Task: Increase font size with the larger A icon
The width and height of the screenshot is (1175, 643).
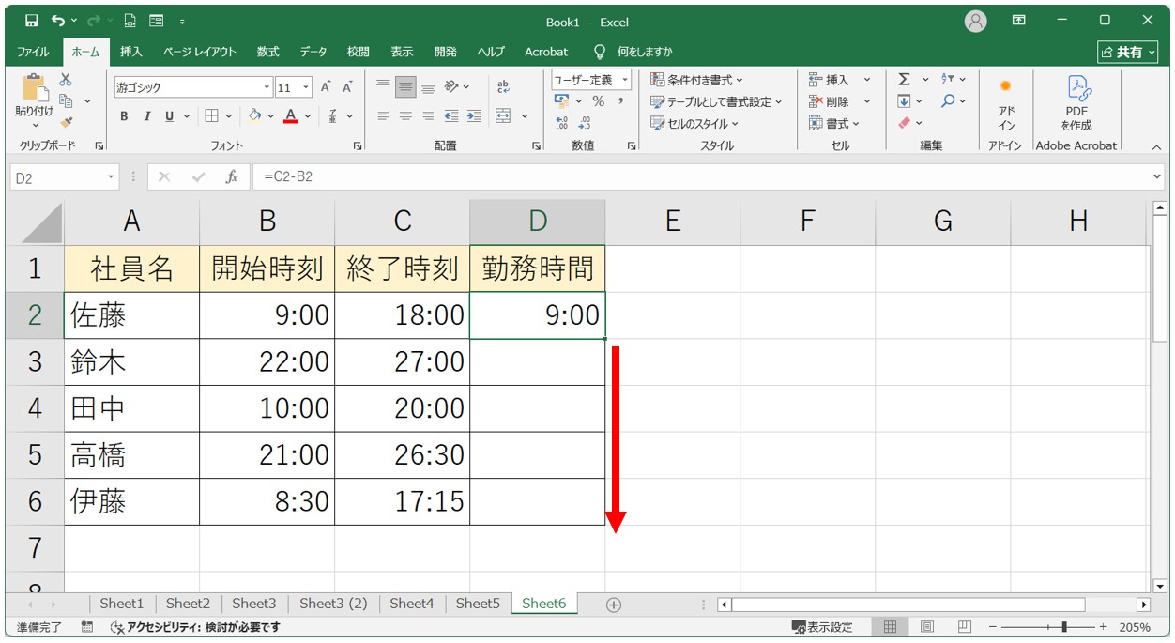Action: [x=326, y=87]
